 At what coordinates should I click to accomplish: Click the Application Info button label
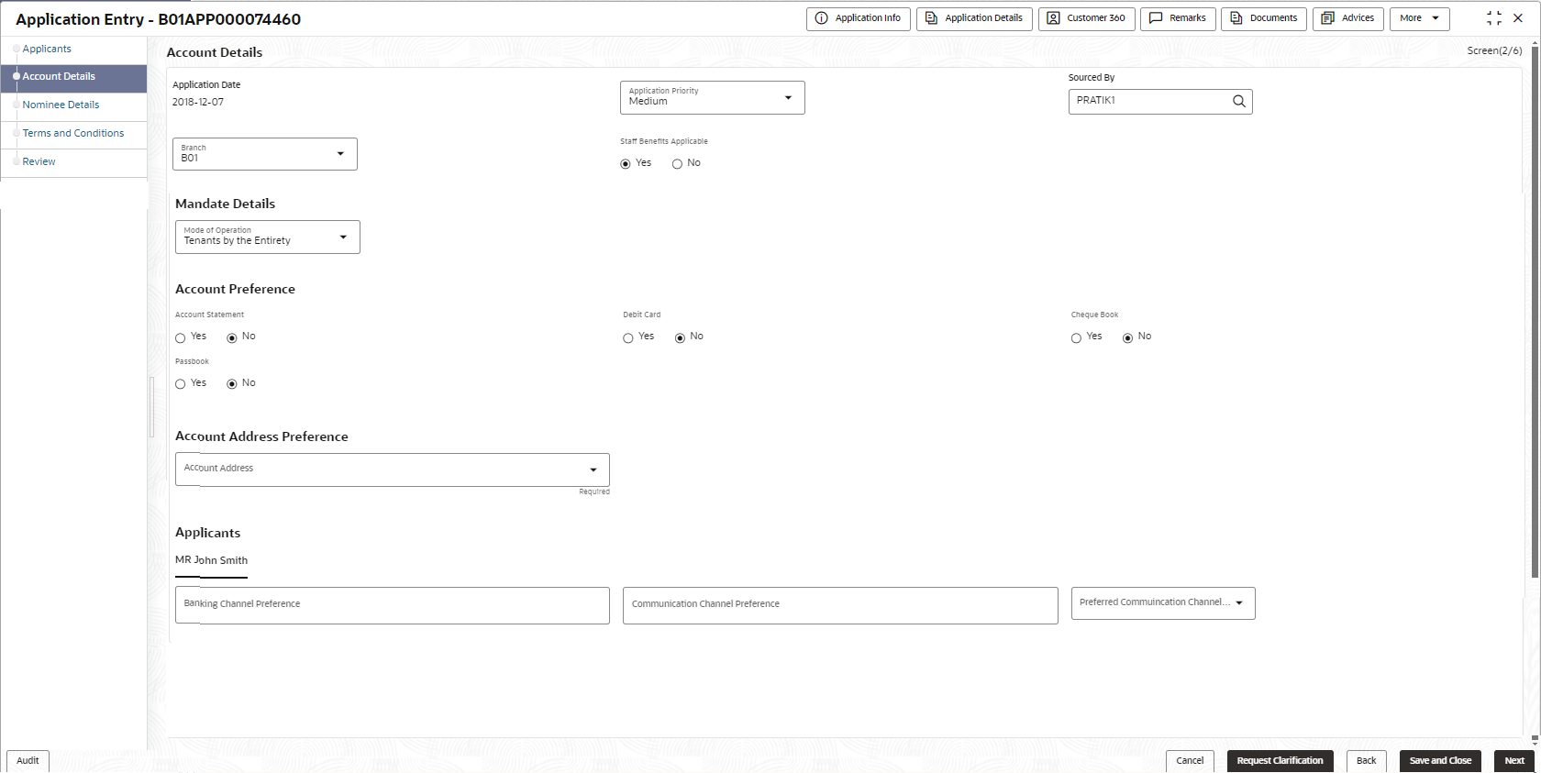click(868, 18)
